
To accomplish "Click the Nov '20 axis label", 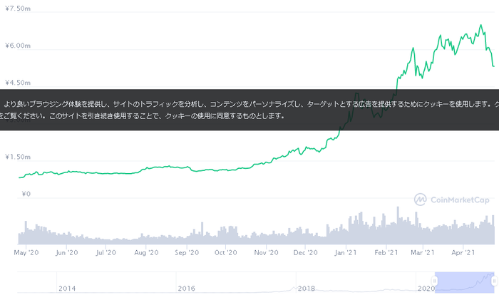I will (266, 252).
